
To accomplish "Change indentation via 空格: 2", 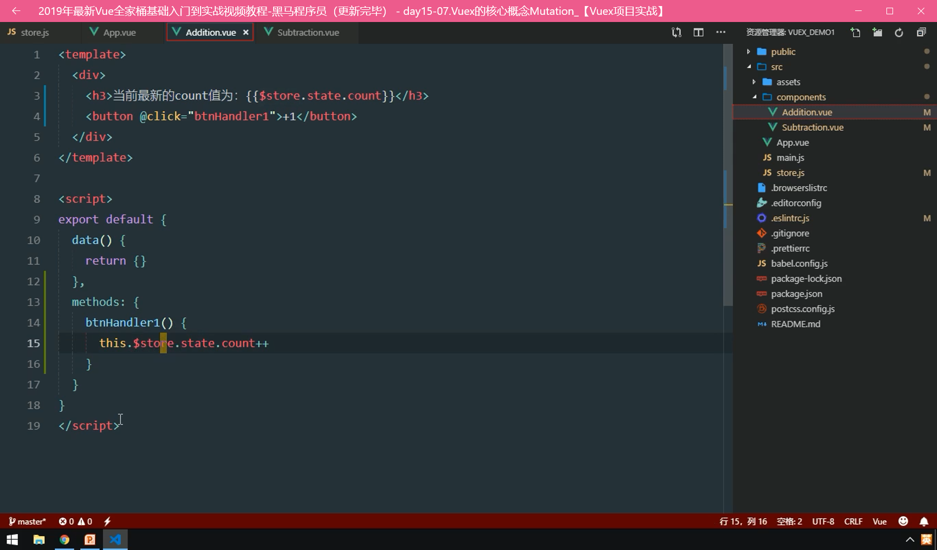I will (789, 521).
